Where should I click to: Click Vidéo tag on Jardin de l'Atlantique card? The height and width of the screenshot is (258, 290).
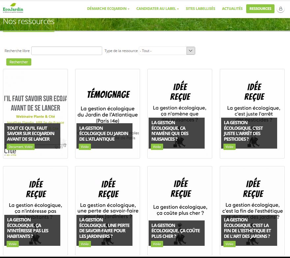tap(85, 147)
